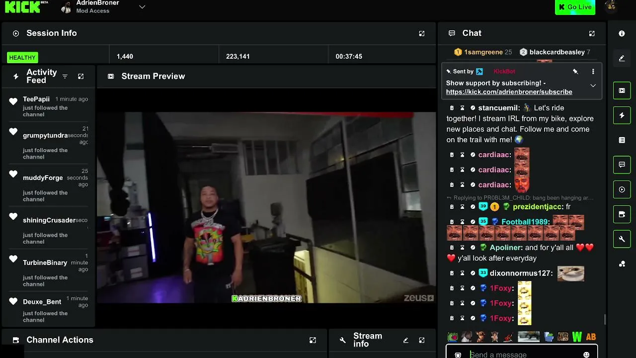The height and width of the screenshot is (358, 636).
Task: Toggle Chat panel in right sidebar
Action: tap(622, 165)
